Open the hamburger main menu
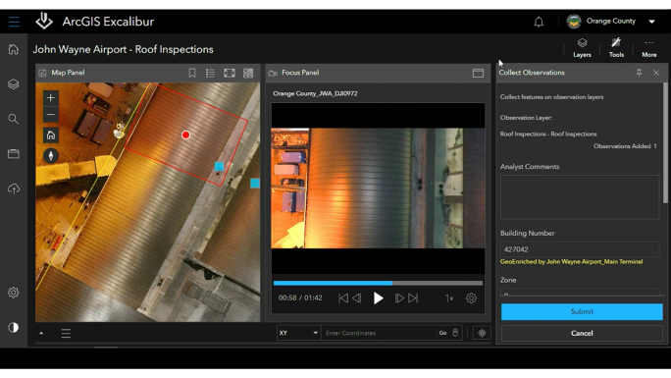This screenshot has height=378, width=671. point(14,22)
